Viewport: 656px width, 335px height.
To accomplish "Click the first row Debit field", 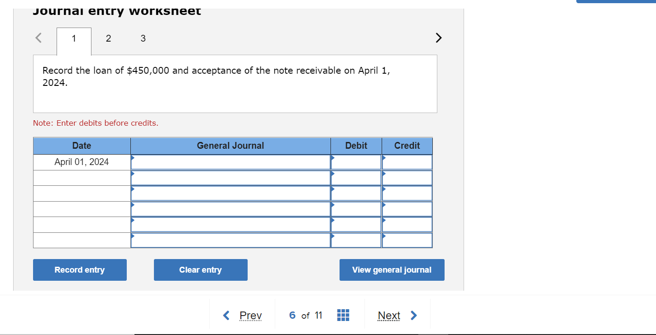I will click(x=356, y=162).
